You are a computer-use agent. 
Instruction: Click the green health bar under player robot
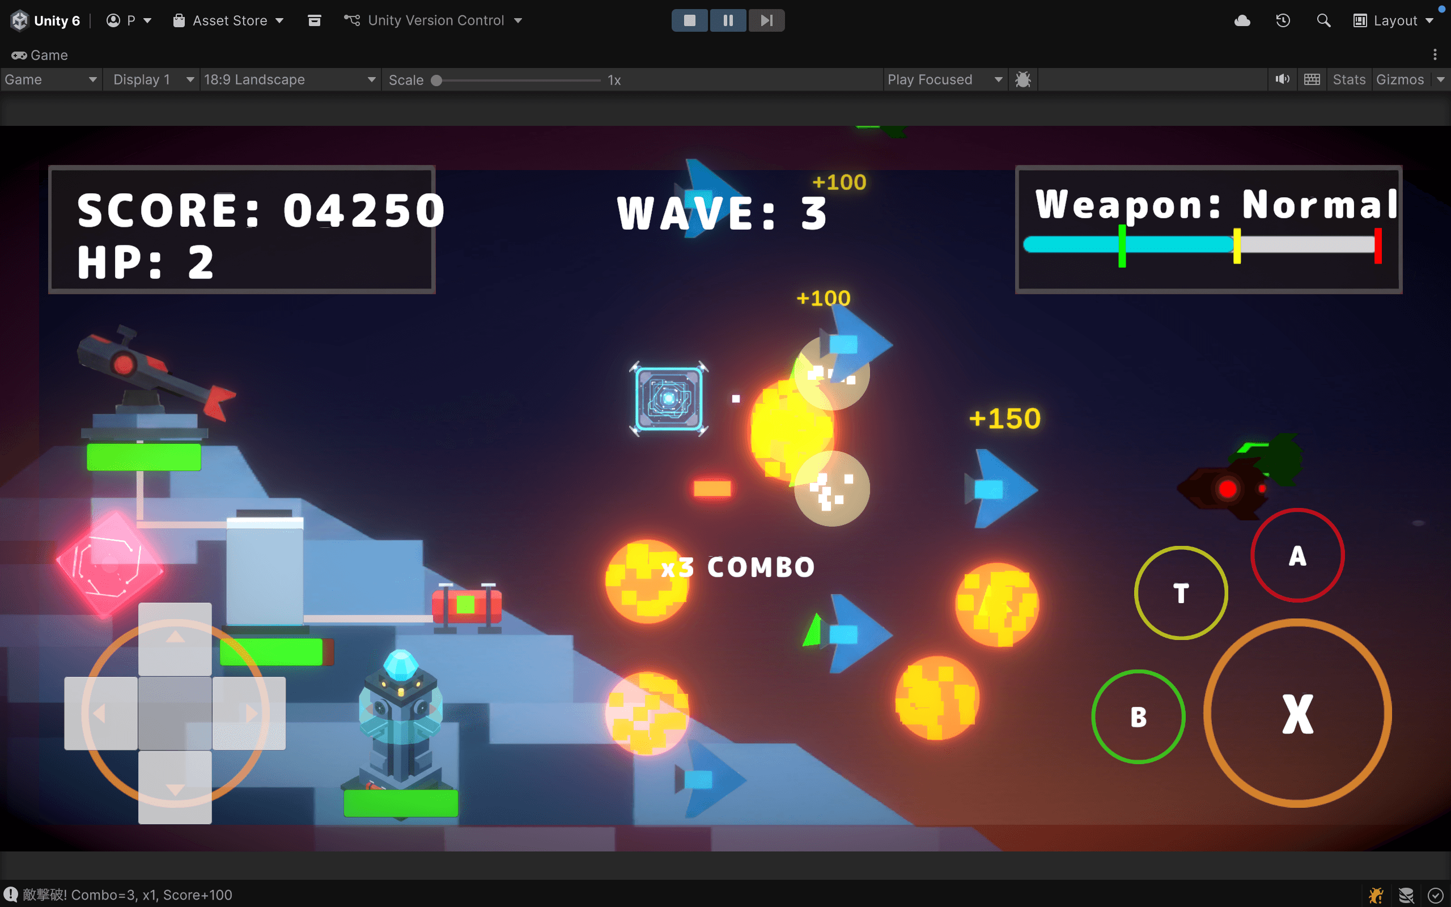401,803
